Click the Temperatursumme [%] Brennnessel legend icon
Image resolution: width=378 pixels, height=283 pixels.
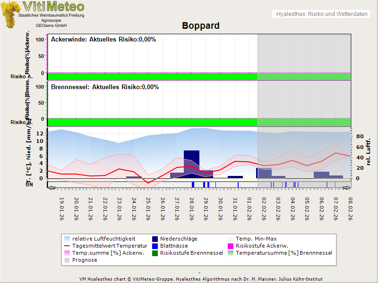point(231,253)
